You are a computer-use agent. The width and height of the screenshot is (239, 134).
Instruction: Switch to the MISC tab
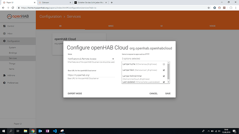point(111,26)
